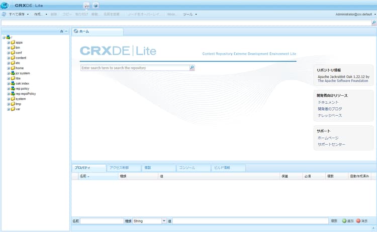Focus the property name field
377x232 pixels.
click(102, 221)
